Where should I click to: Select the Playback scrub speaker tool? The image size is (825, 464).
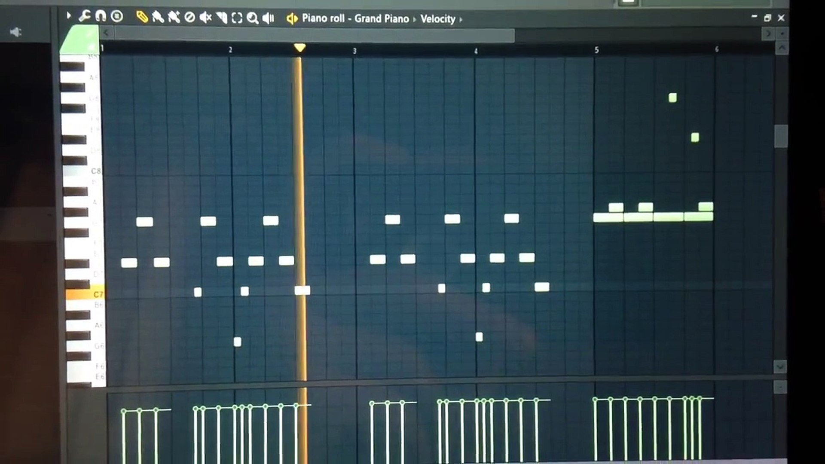268,18
